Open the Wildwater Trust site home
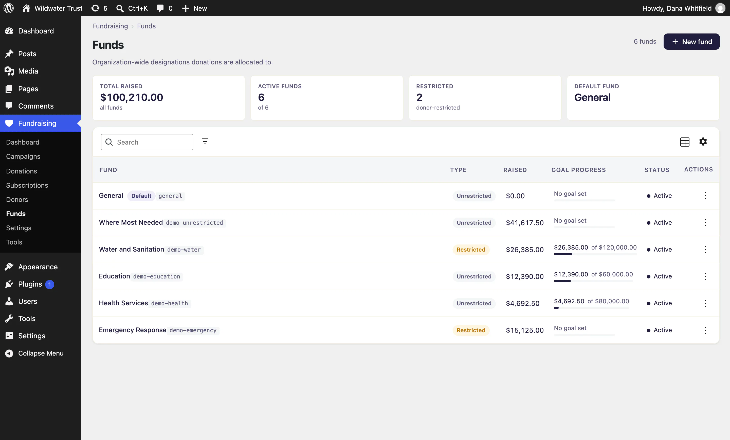The width and height of the screenshot is (730, 440). 52,8
